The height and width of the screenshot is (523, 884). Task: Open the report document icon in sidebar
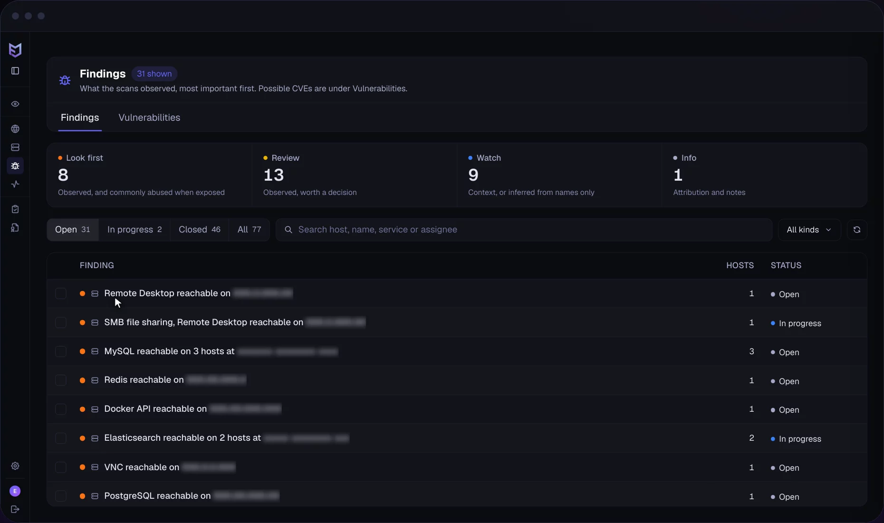(15, 228)
